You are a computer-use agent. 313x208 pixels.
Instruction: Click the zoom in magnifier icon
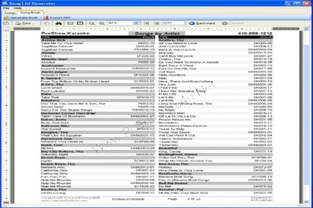[102, 23]
